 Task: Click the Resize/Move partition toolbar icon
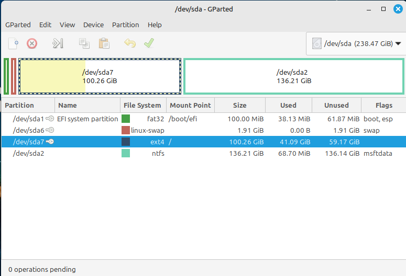pos(58,43)
